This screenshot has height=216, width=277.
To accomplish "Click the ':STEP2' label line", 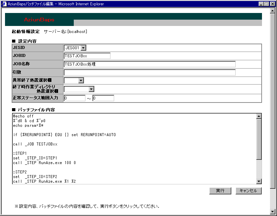I will tap(20, 172).
